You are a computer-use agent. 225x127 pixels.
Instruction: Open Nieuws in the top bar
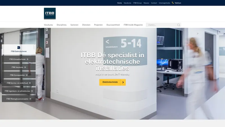tap(146, 3)
